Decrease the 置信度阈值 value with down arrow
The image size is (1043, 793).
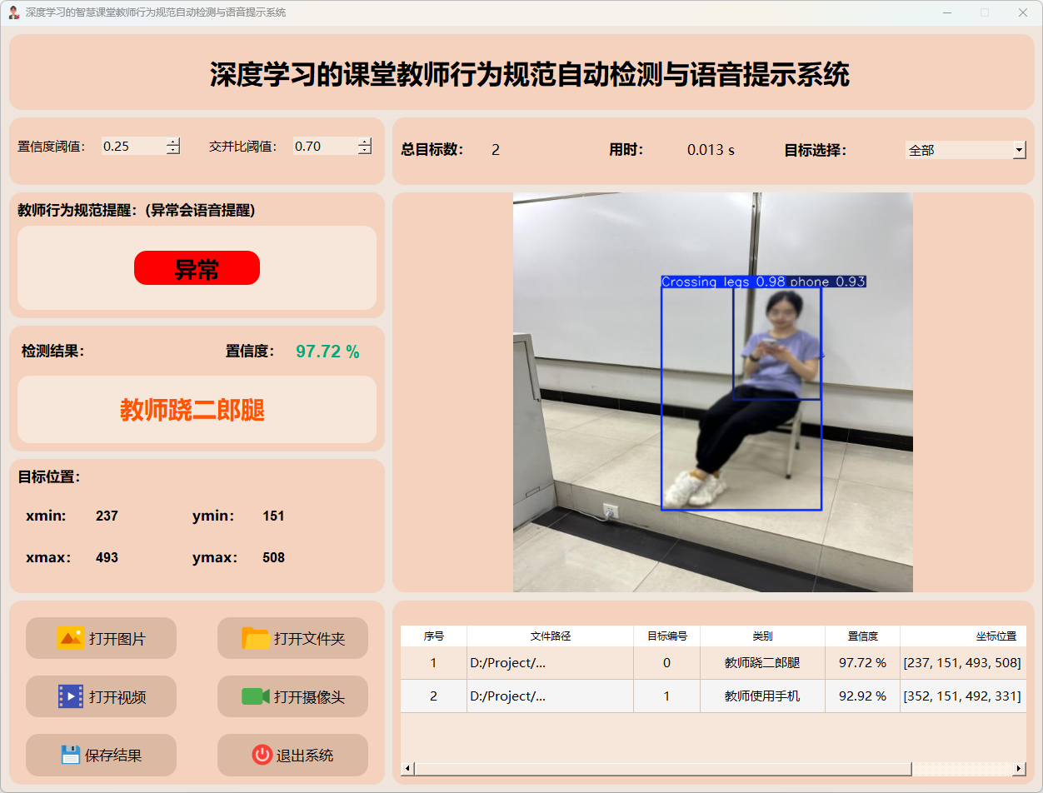pos(173,151)
